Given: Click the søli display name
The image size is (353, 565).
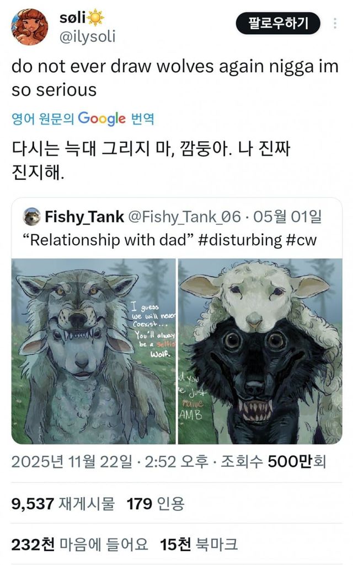Looking at the screenshot, I should point(72,17).
